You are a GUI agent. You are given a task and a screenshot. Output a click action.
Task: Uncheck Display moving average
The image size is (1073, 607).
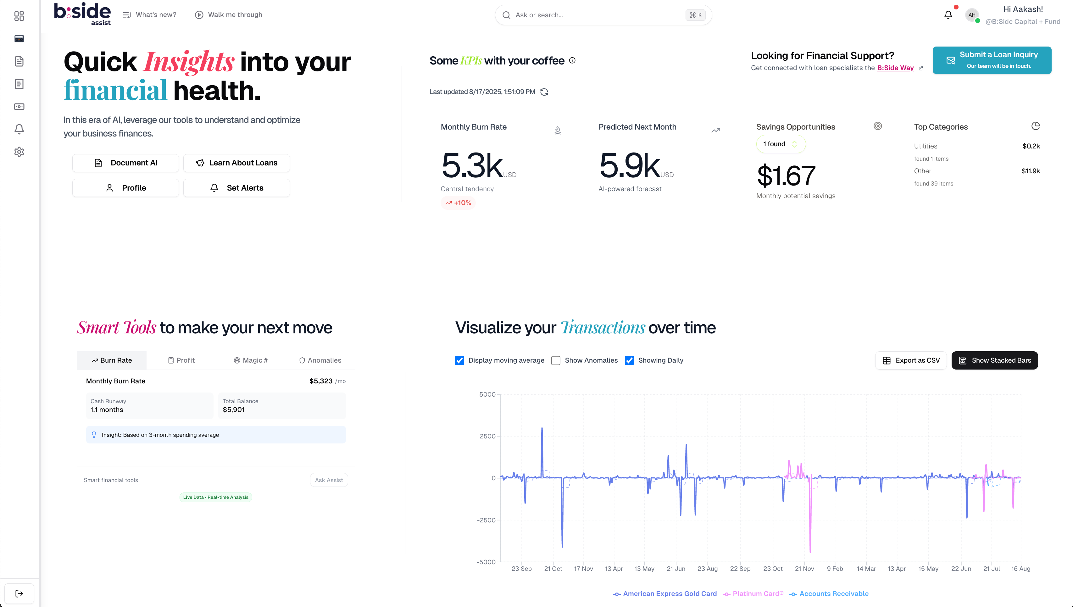pyautogui.click(x=459, y=360)
